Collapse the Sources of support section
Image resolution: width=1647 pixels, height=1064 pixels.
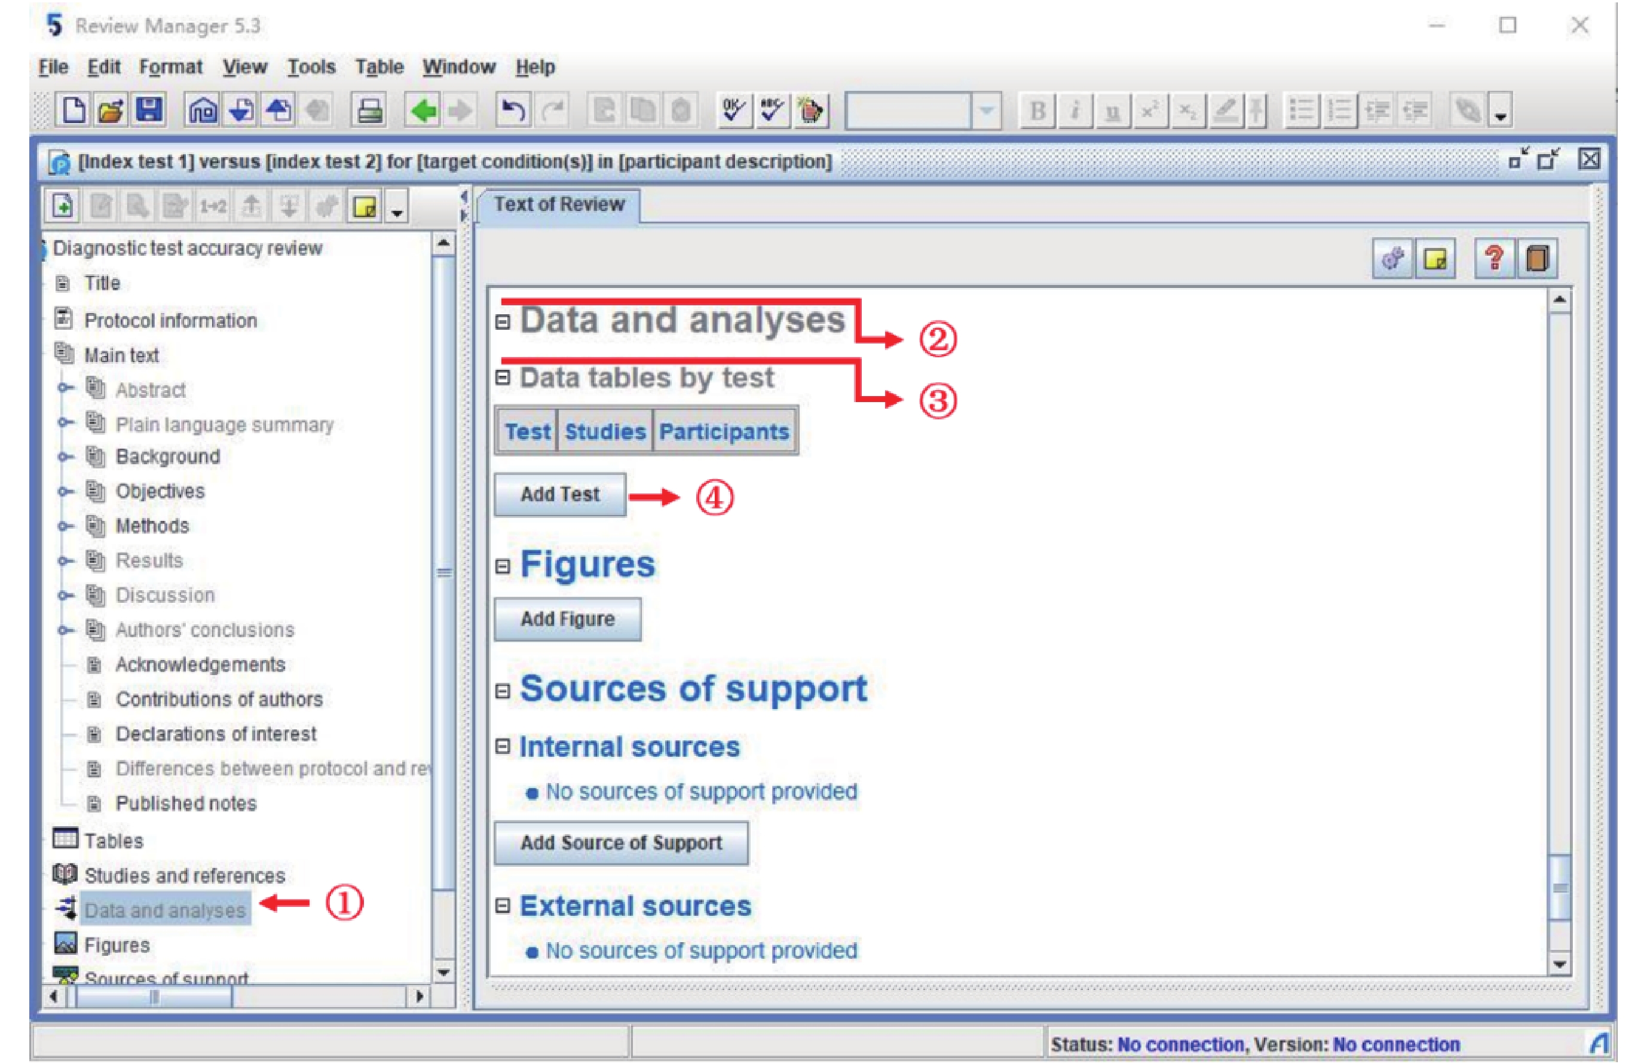pos(503,691)
